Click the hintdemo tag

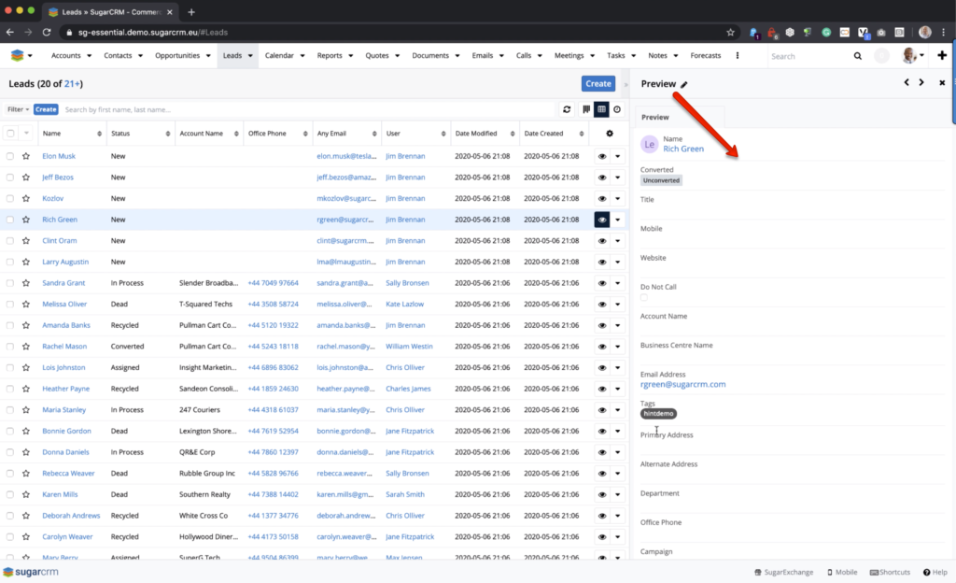[658, 414]
